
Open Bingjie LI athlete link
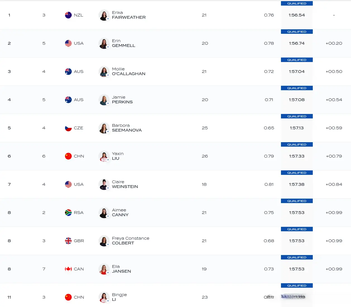click(119, 297)
